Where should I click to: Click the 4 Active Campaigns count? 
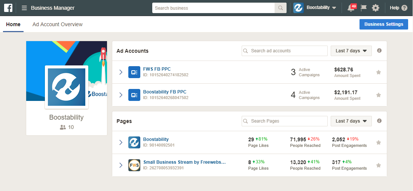coord(293,95)
